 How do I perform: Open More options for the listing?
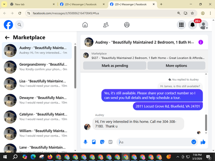click(x=176, y=66)
